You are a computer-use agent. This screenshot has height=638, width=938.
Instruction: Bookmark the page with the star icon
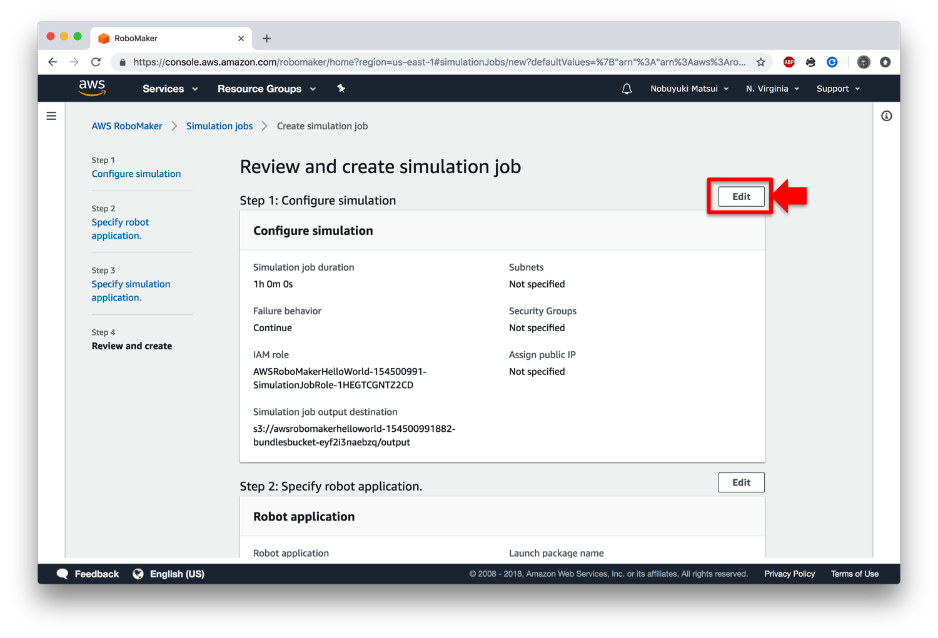click(760, 62)
